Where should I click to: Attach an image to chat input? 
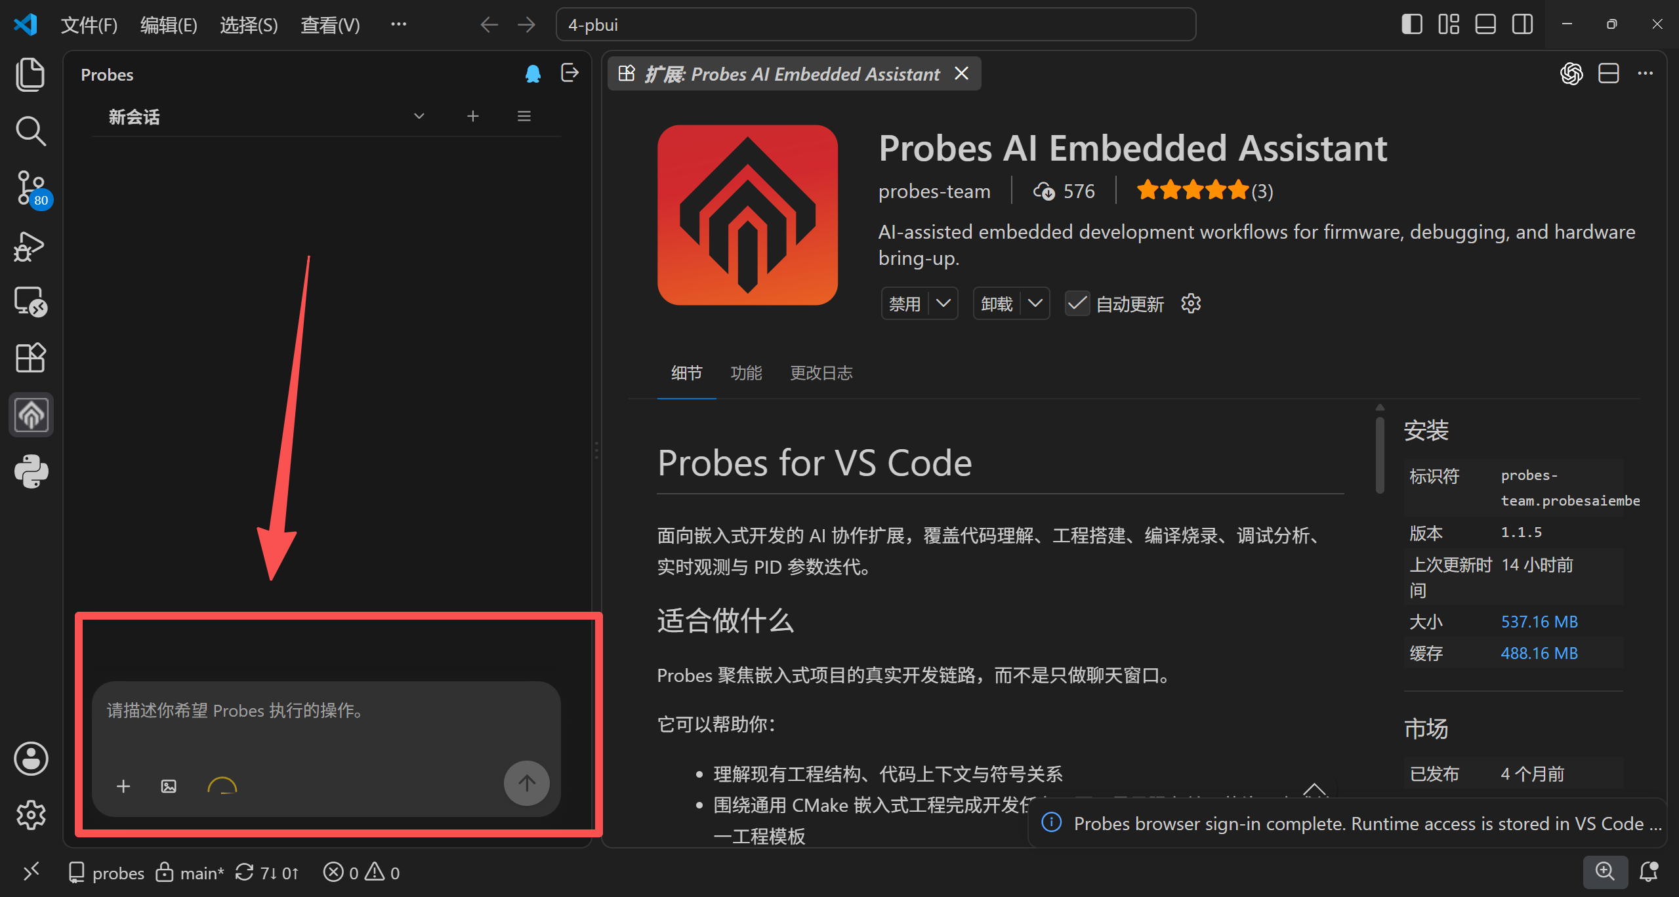169,786
